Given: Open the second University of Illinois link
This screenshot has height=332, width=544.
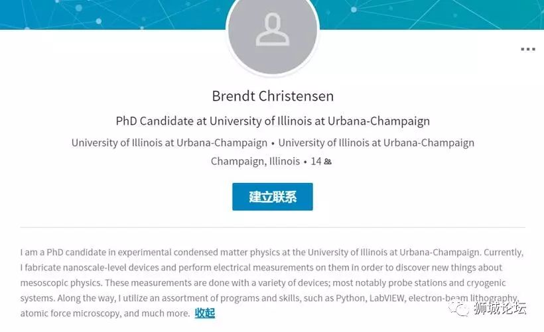Looking at the screenshot, I should 376,142.
